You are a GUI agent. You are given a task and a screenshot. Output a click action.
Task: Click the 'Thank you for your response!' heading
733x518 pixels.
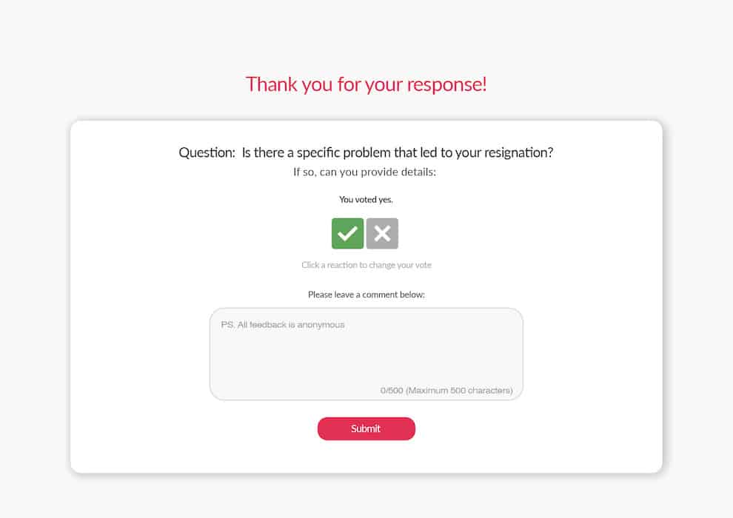click(366, 84)
